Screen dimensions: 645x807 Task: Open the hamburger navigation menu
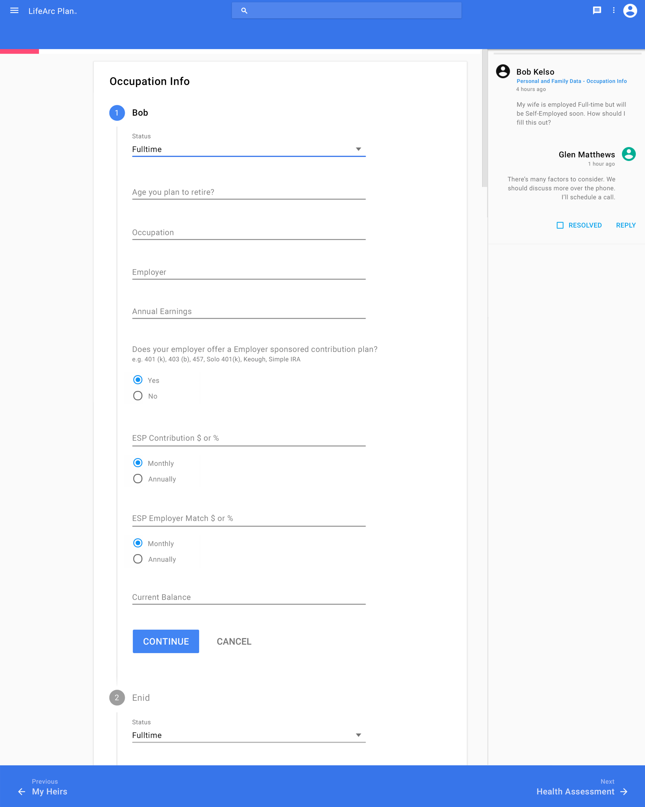click(14, 11)
